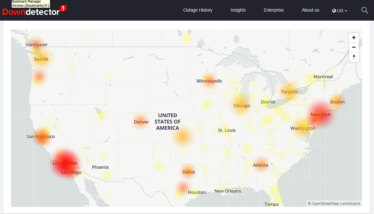This screenshot has width=374, height=214.
Task: Click the Los Angeles outage hotspot
Action: pyautogui.click(x=65, y=163)
